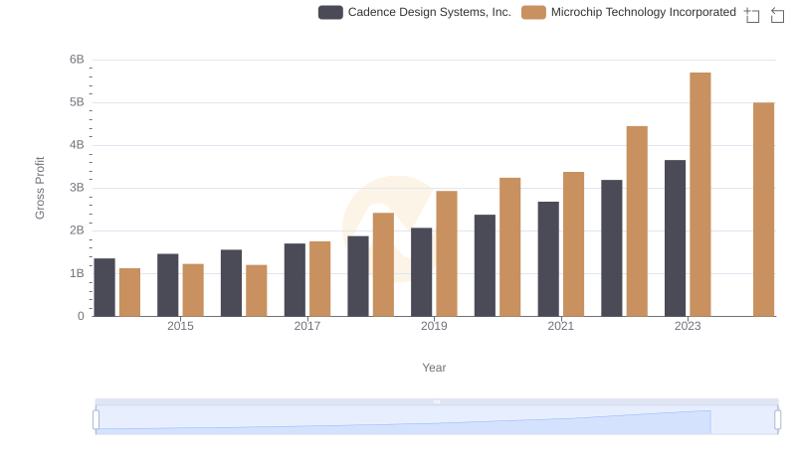
Task: Click the 5B y-axis label
Action: point(77,102)
